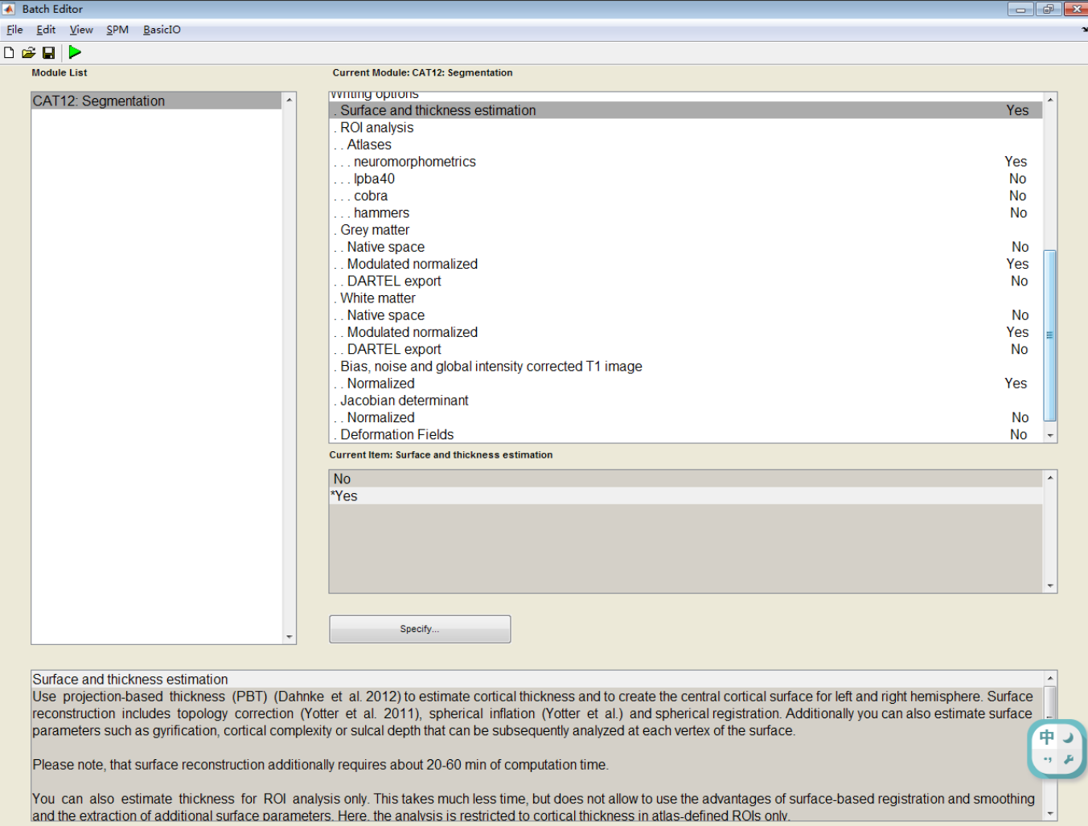Select the Surface and thickness estimation row

pos(686,110)
